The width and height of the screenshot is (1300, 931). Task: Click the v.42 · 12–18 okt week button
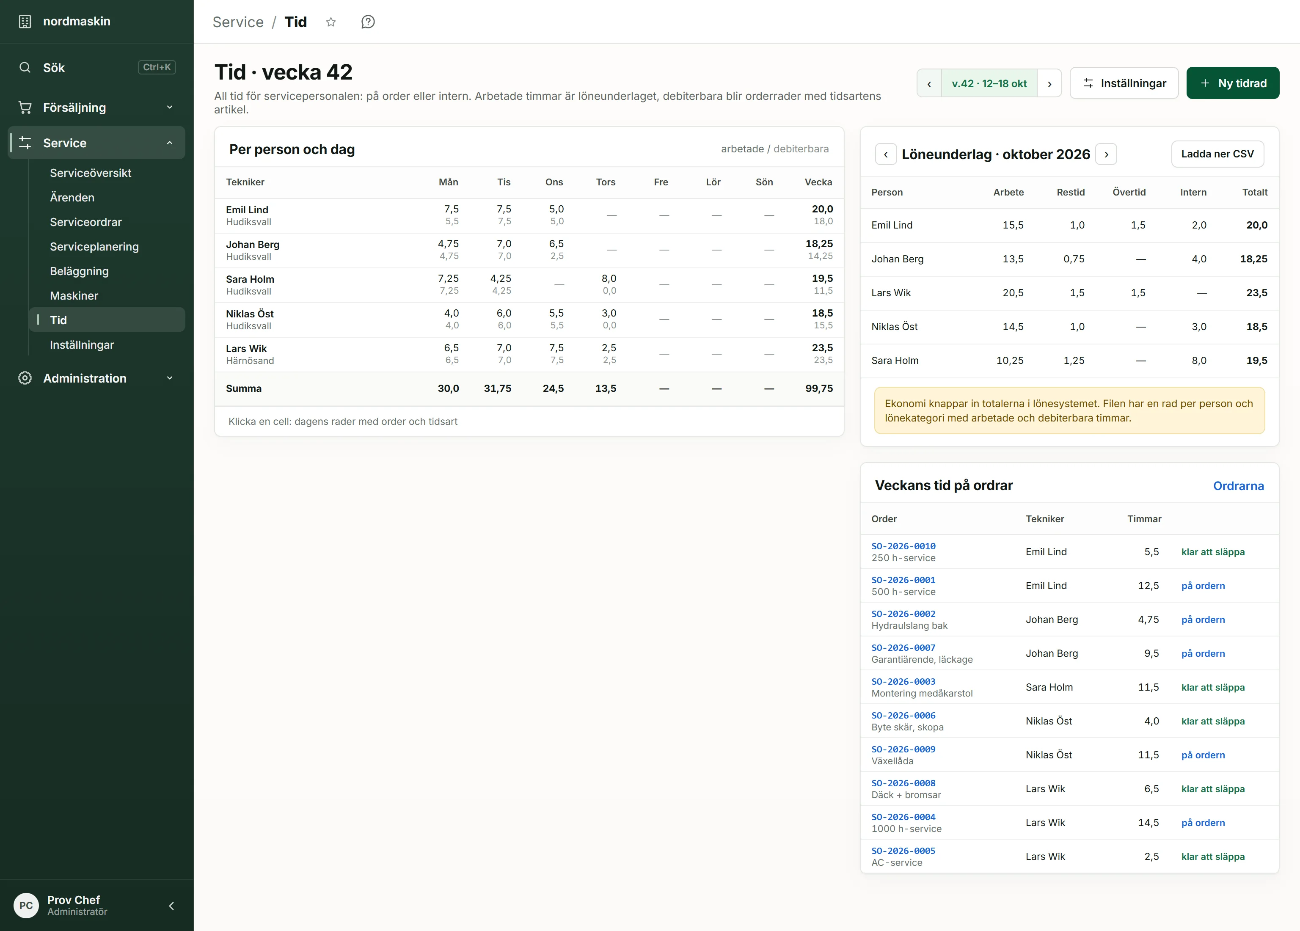tap(989, 84)
